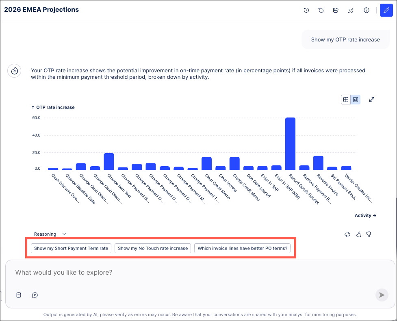The width and height of the screenshot is (397, 321).
Task: Open help via question mark icon
Action: coord(367,10)
